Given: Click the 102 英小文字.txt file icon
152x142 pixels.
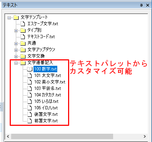Looking at the screenshot, I should (30, 82).
